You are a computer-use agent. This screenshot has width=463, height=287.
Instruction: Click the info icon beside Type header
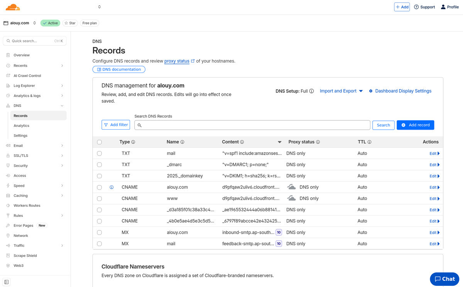coord(133,142)
